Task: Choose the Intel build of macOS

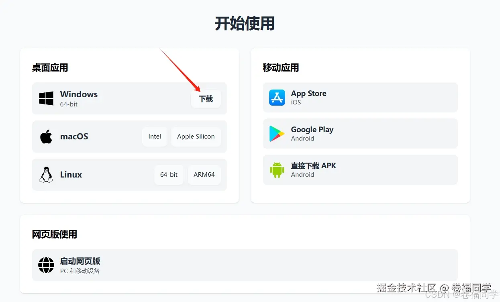Action: tap(154, 136)
